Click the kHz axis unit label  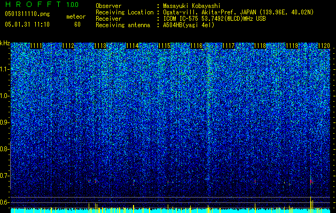5,43
